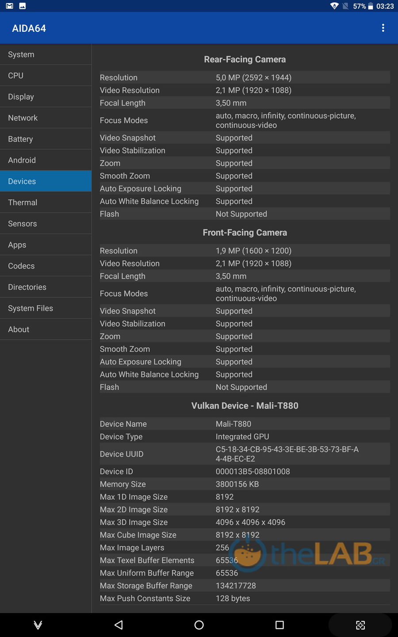The width and height of the screenshot is (398, 637).
Task: Tap the down-chevron navigation bar icon
Action: pos(38,625)
